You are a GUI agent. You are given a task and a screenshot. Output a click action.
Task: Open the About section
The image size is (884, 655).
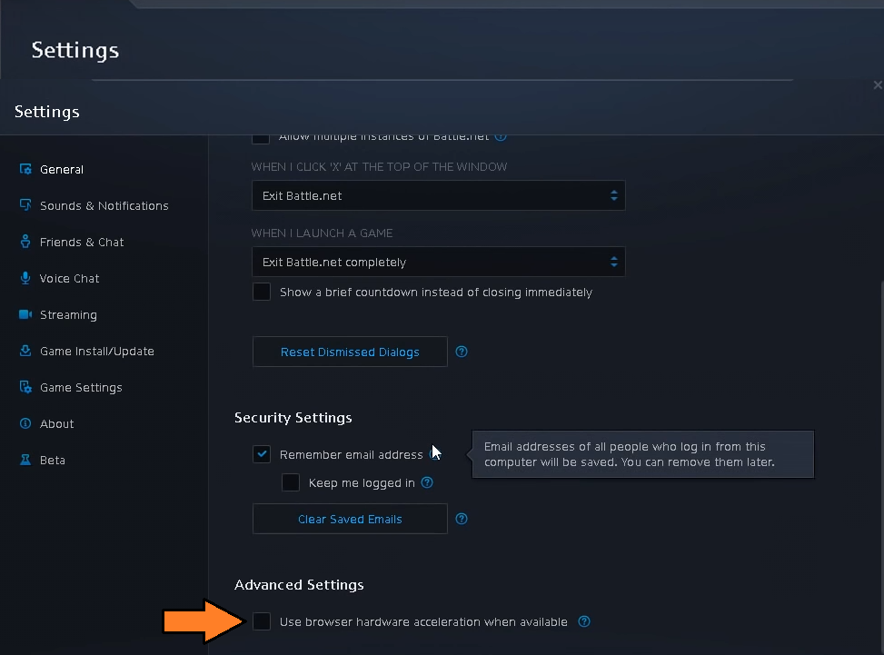57,424
